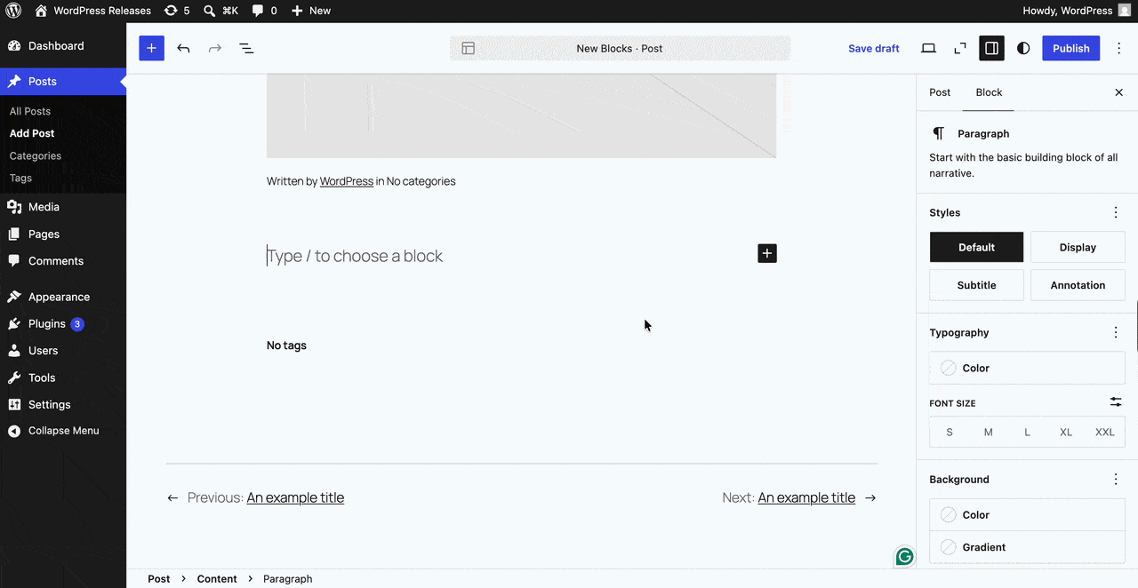Open Document Overview list view
The height and width of the screenshot is (588, 1138).
click(246, 48)
